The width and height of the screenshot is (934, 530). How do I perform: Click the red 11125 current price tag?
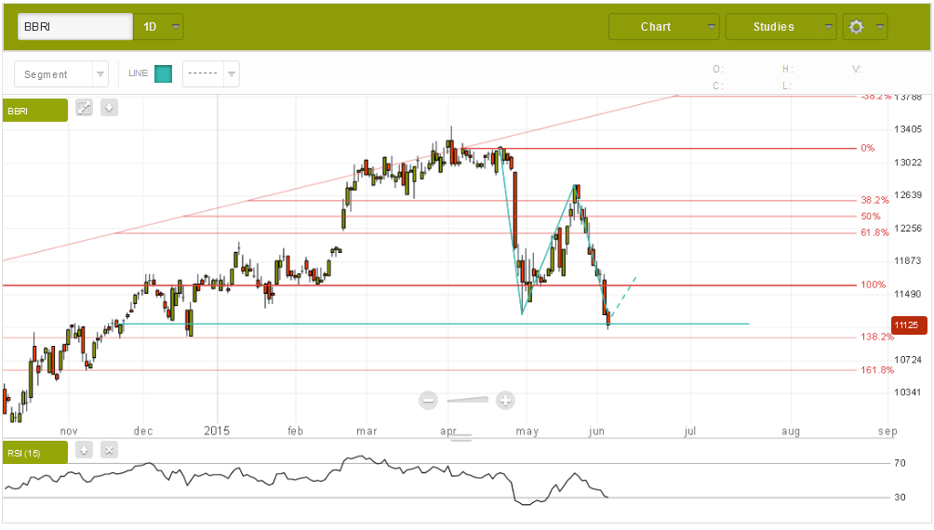(x=909, y=325)
